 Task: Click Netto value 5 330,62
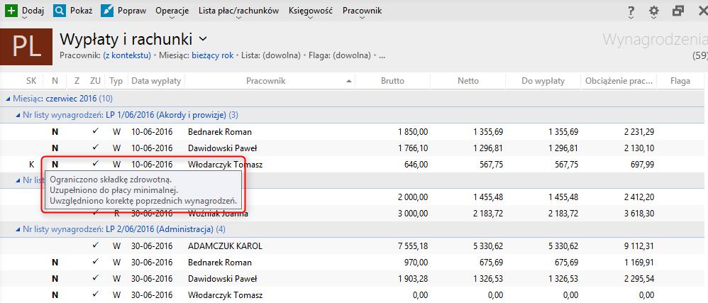click(x=488, y=246)
